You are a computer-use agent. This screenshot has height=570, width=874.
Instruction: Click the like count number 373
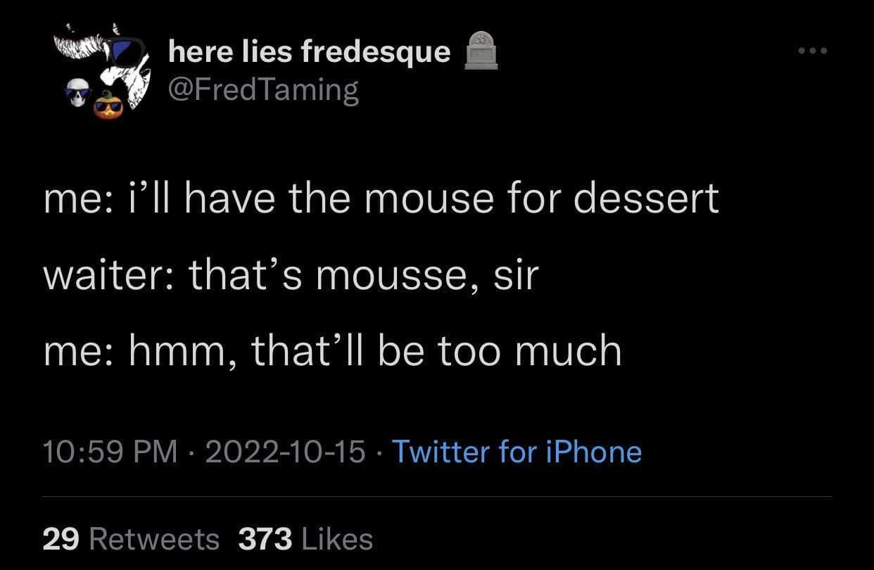(x=265, y=539)
